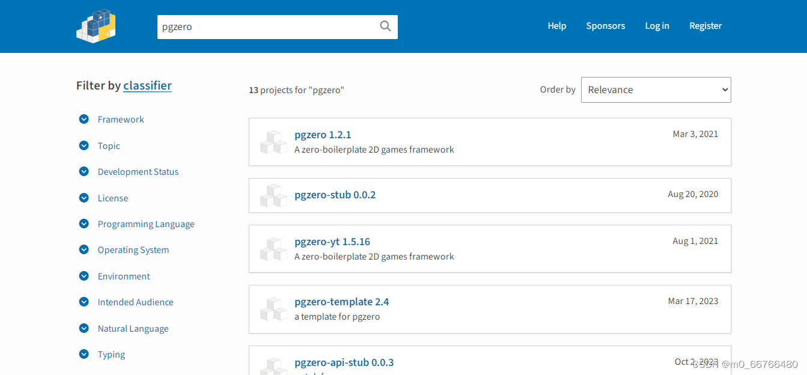Click the PyPI logo
Screen dimensions: 807x375
96,26
